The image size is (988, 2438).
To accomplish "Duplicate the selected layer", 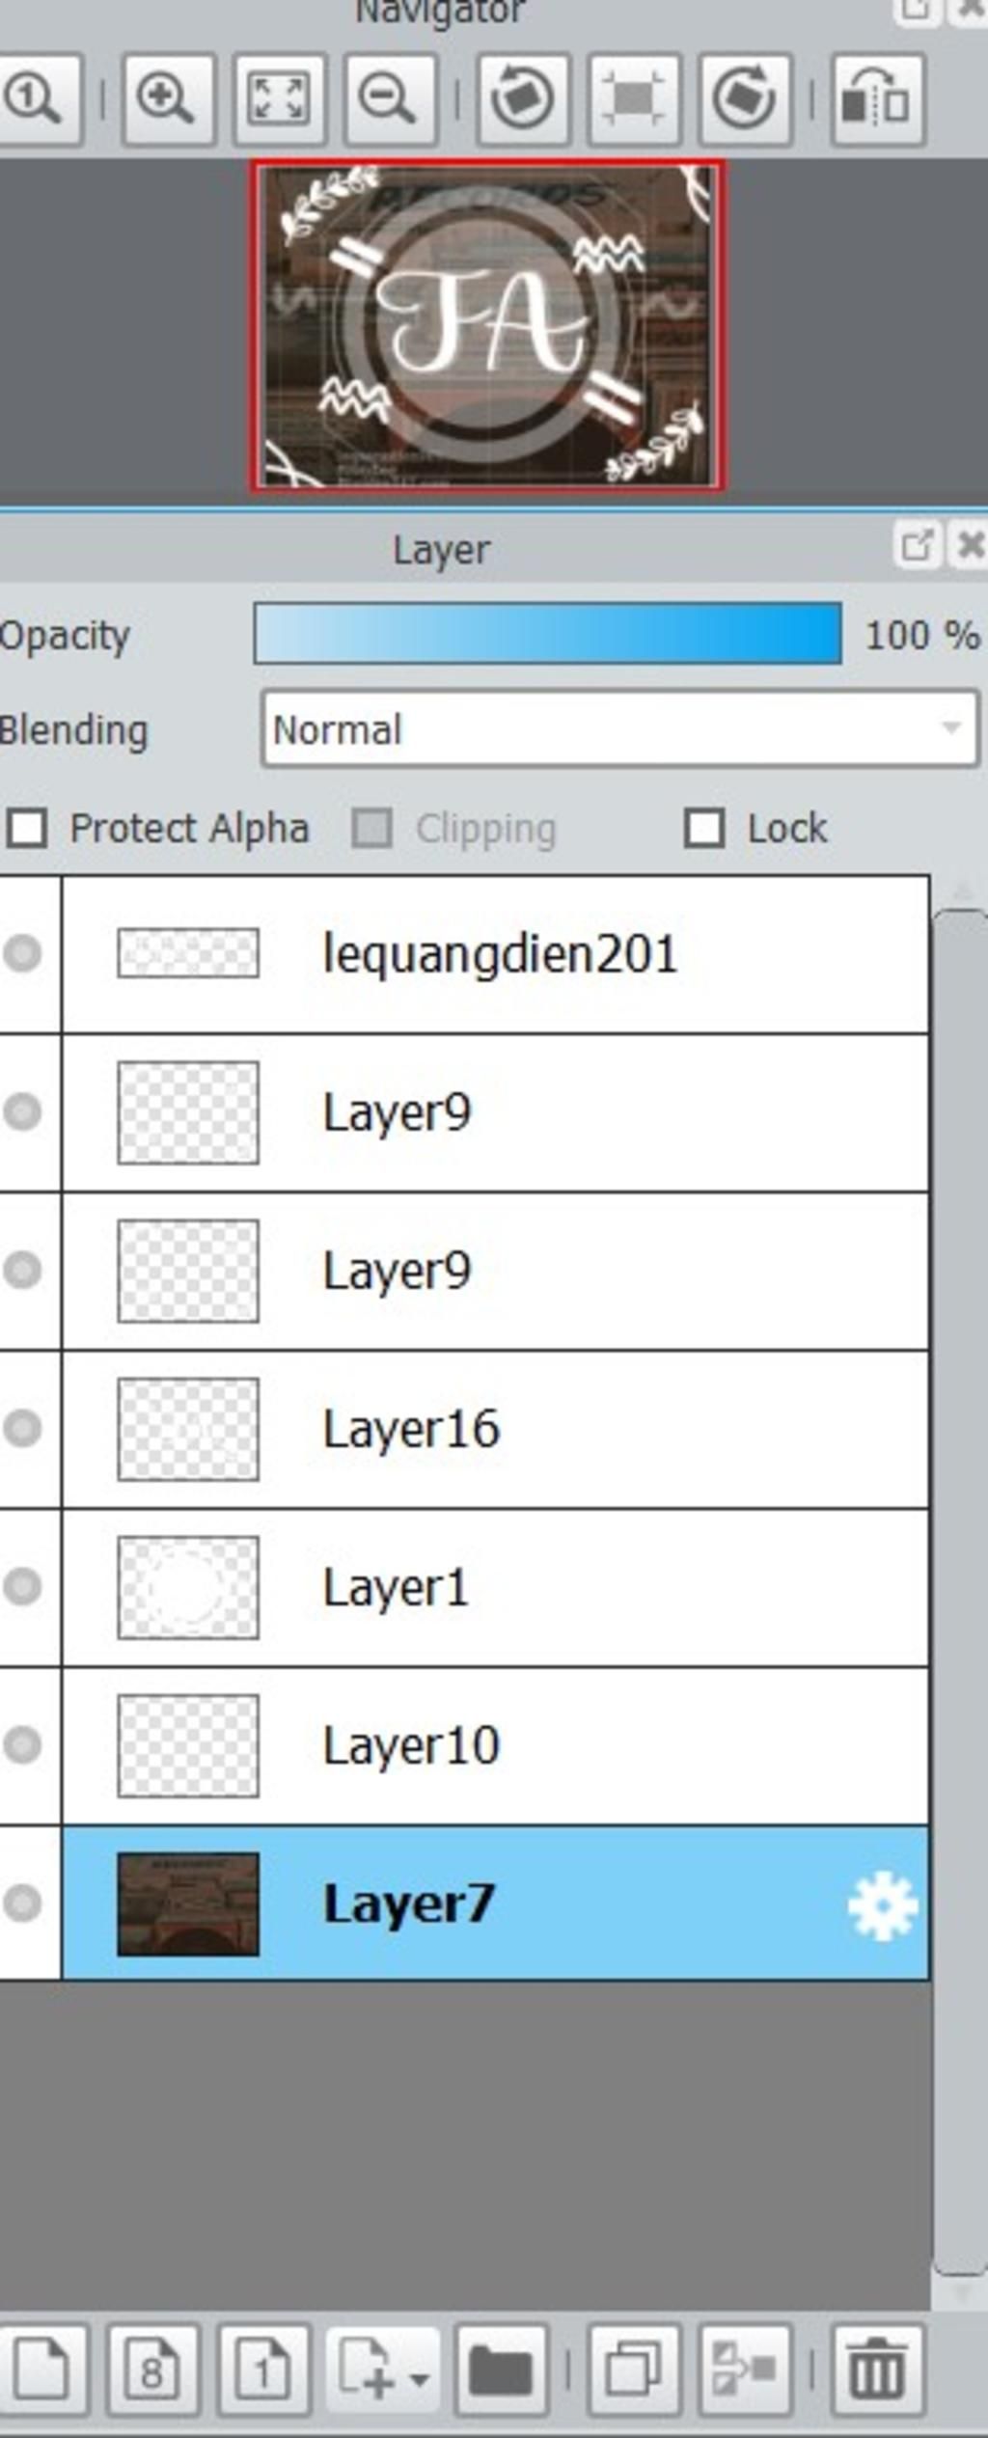I will [633, 2370].
